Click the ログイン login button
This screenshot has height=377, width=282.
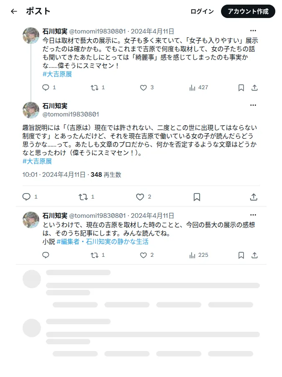click(x=202, y=11)
